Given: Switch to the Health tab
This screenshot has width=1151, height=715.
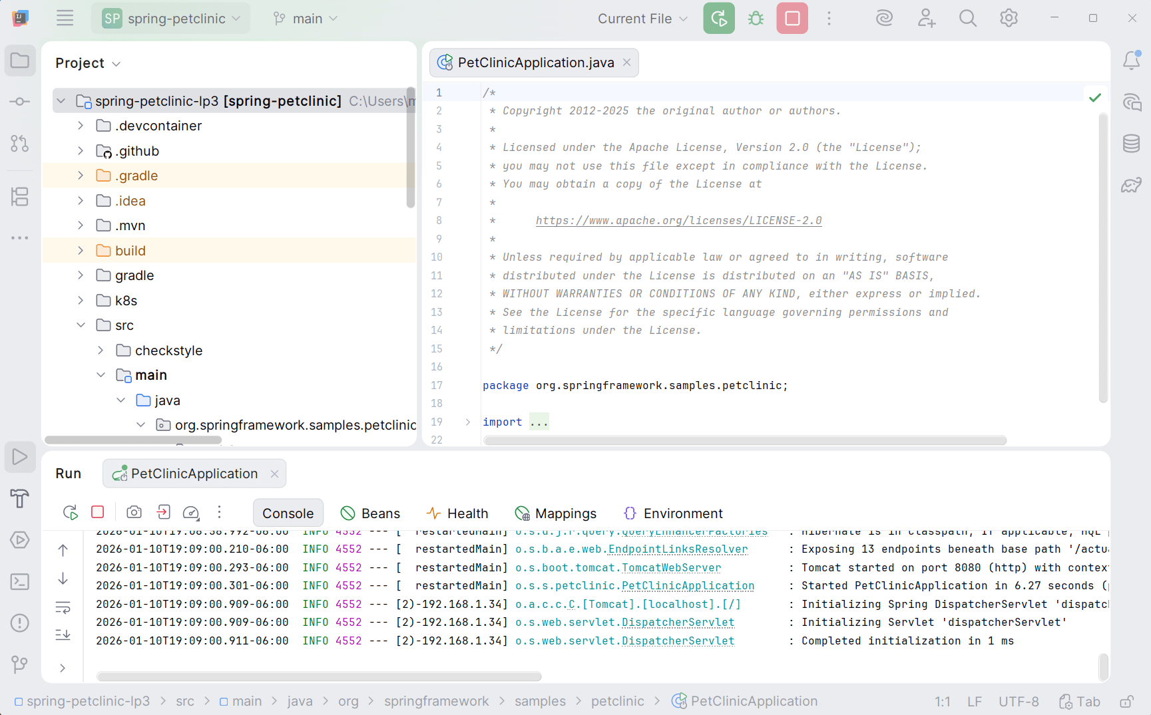Looking at the screenshot, I should point(457,513).
